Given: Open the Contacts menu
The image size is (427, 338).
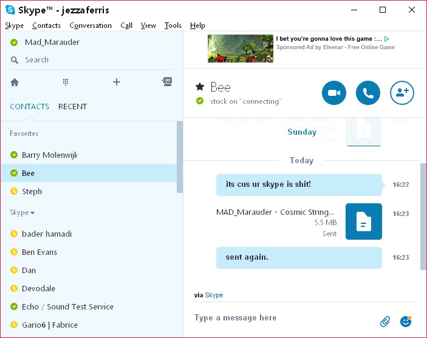Looking at the screenshot, I should [46, 25].
